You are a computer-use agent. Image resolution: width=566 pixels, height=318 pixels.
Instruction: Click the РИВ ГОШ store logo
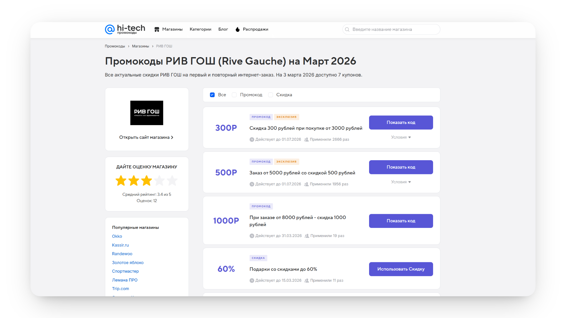click(147, 113)
